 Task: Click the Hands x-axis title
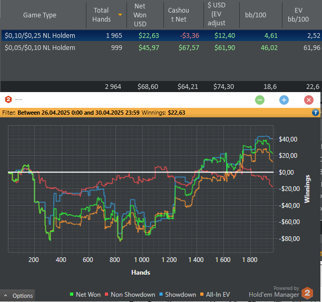141,272
